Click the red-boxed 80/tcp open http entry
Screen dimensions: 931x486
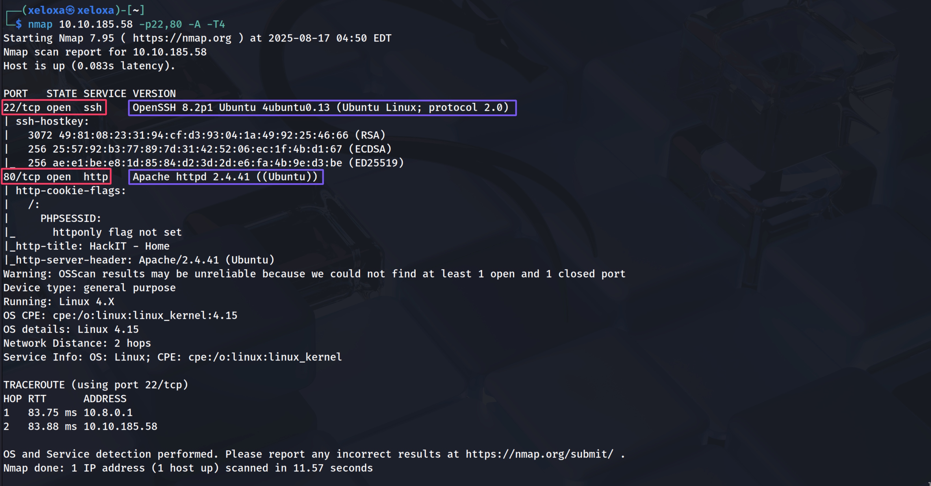(56, 177)
